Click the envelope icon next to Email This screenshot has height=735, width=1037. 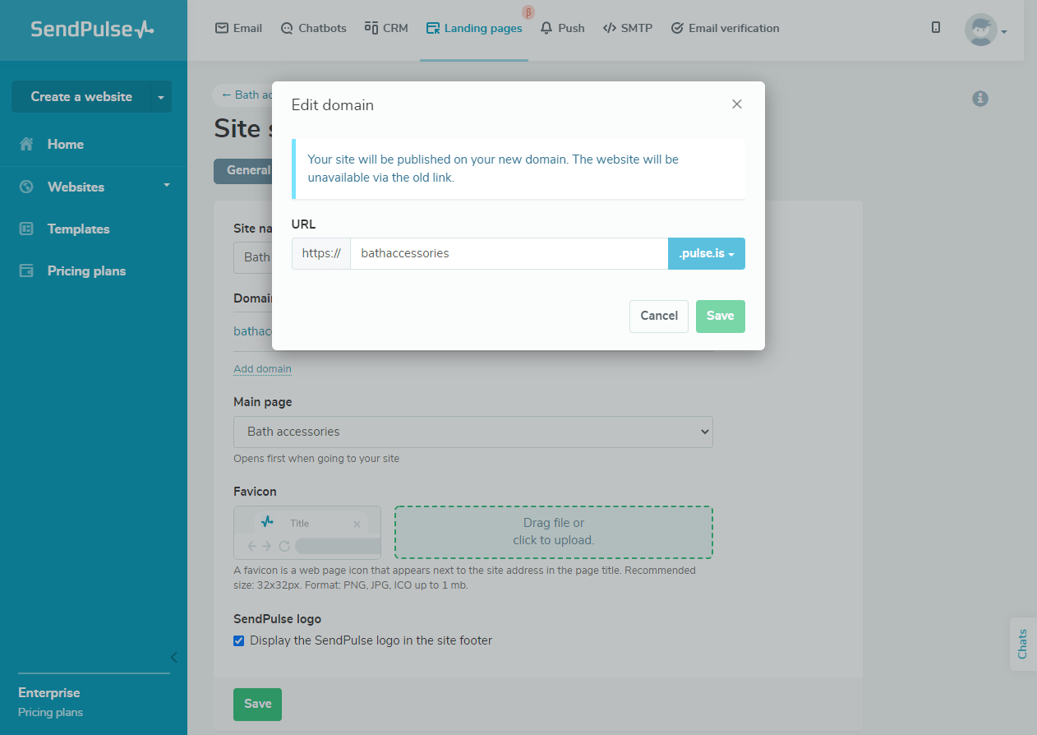221,28
